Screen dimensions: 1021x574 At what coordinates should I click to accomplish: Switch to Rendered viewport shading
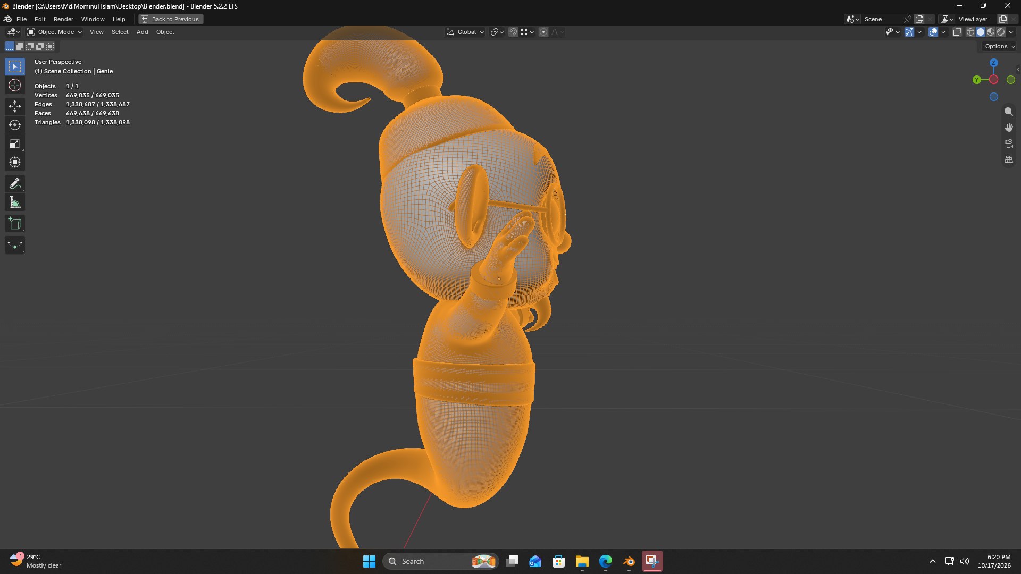pyautogui.click(x=1000, y=32)
